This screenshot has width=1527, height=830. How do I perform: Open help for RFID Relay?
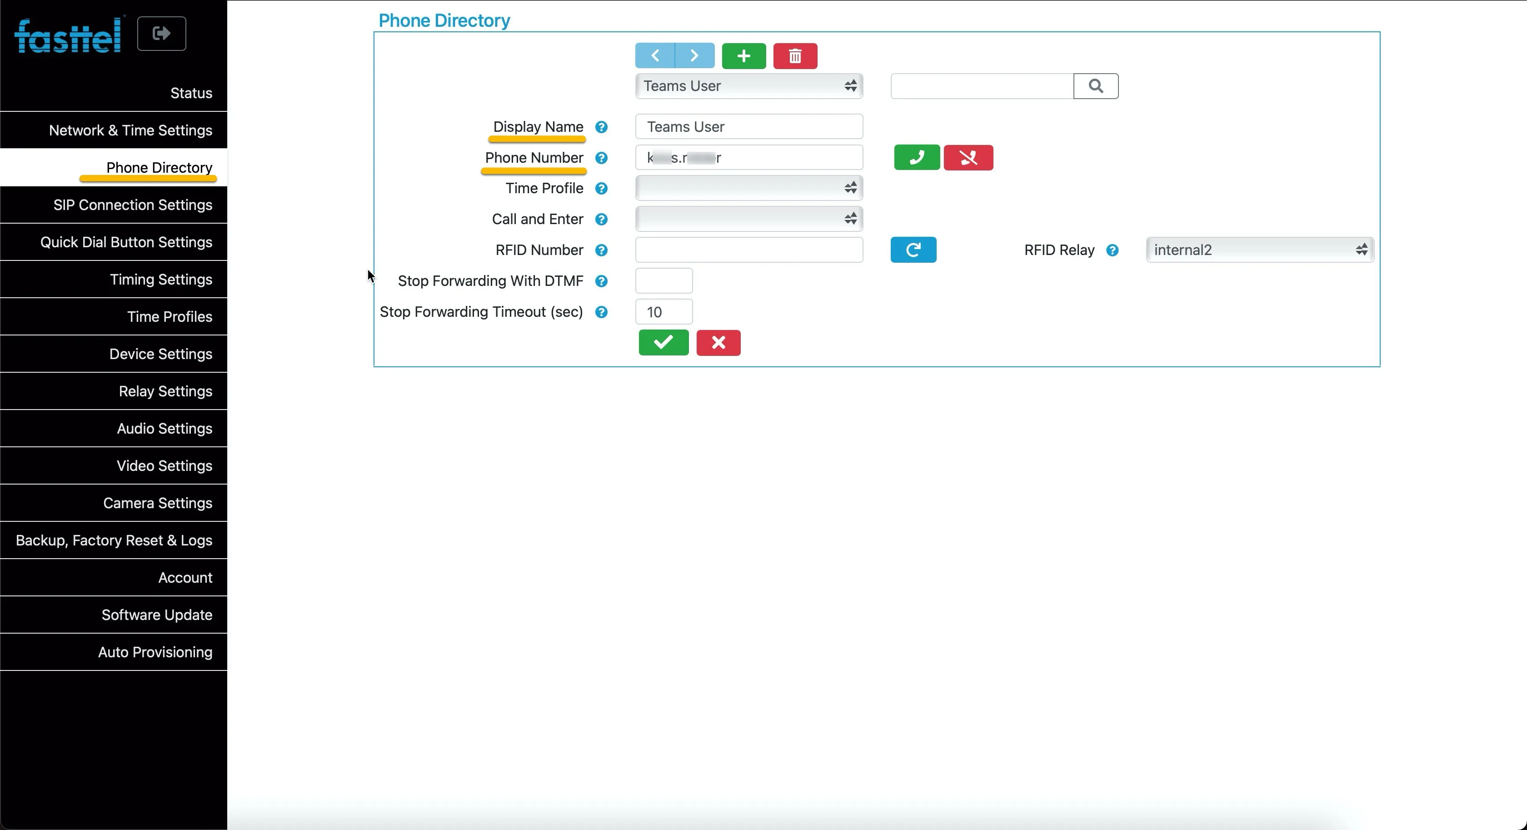1112,250
